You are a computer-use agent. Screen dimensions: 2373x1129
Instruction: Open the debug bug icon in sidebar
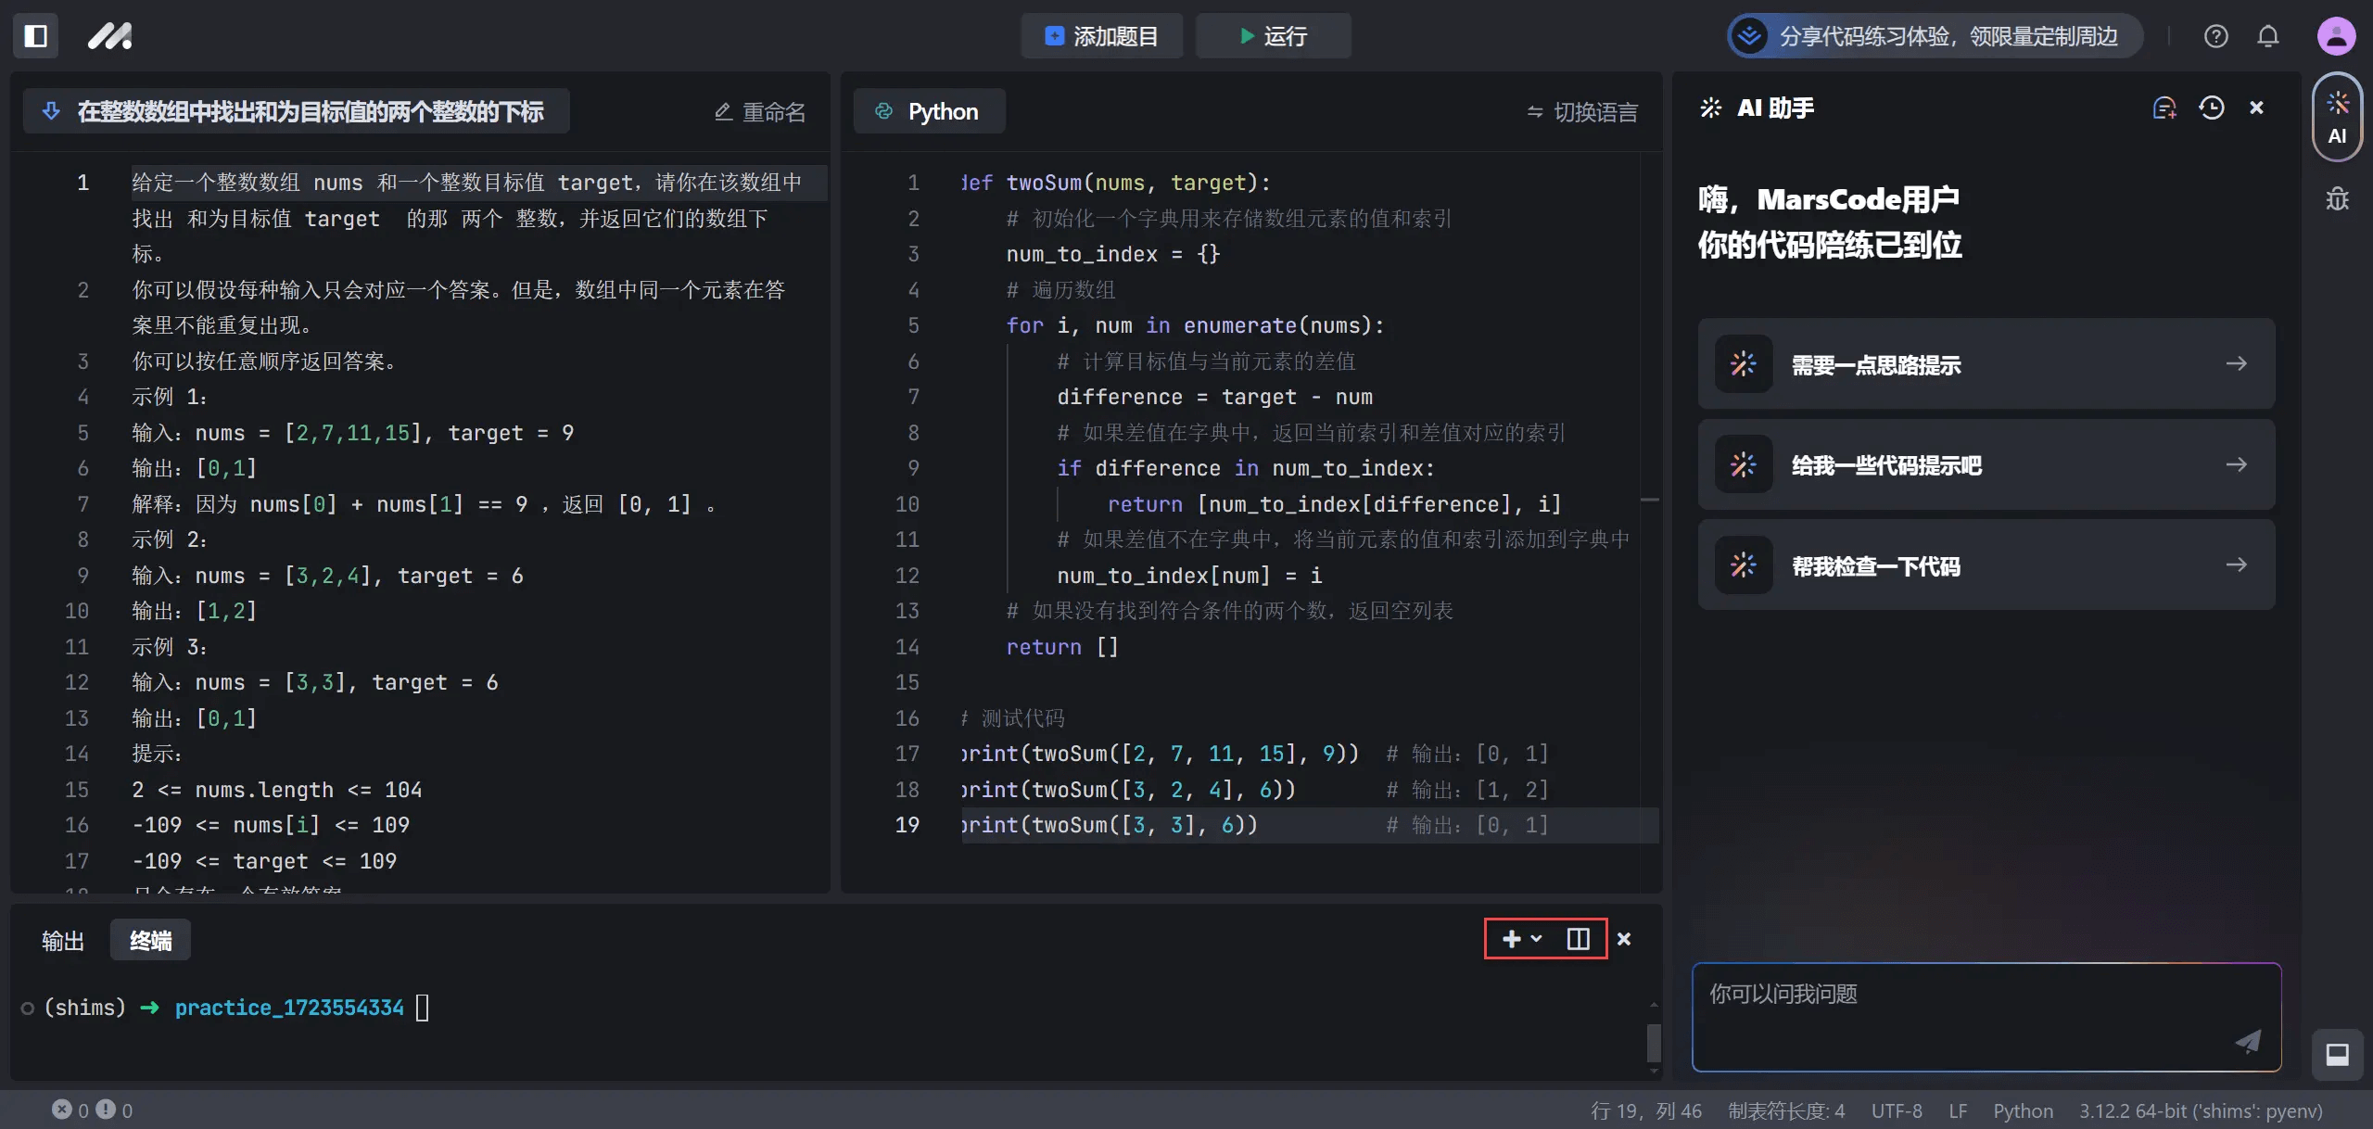pyautogui.click(x=2337, y=198)
